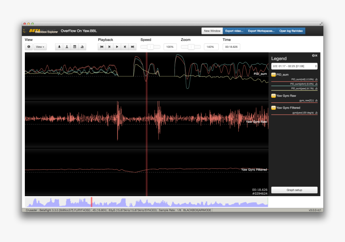Click the playback Speed slider
The image size is (345, 242).
pyautogui.click(x=150, y=47)
